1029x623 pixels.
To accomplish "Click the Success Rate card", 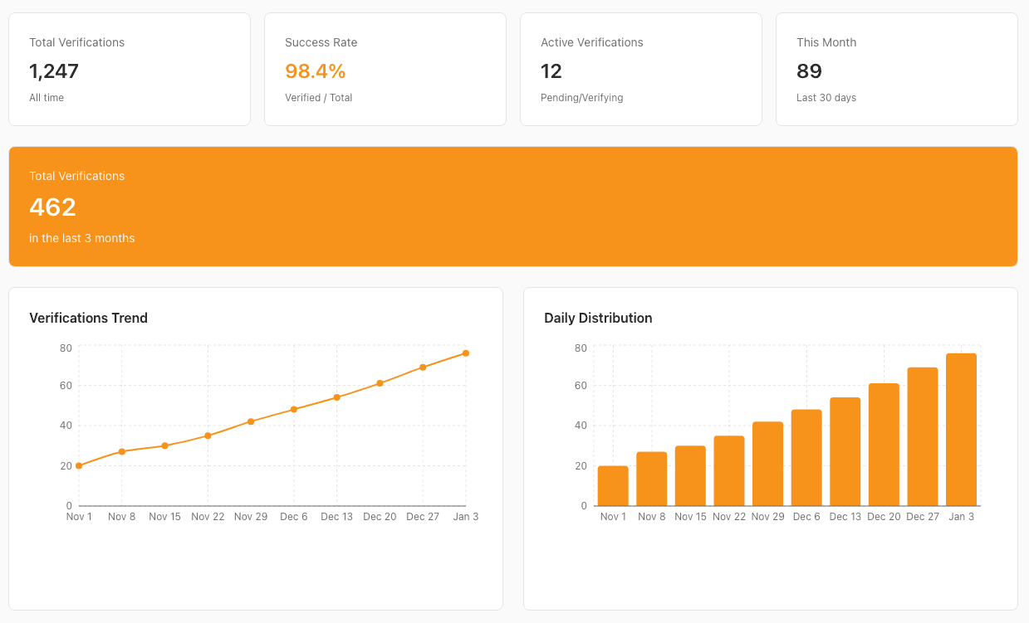I will (x=385, y=69).
